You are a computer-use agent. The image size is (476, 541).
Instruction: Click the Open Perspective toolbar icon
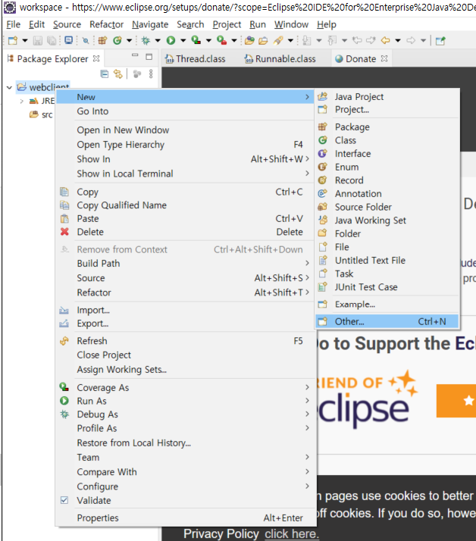[440, 41]
